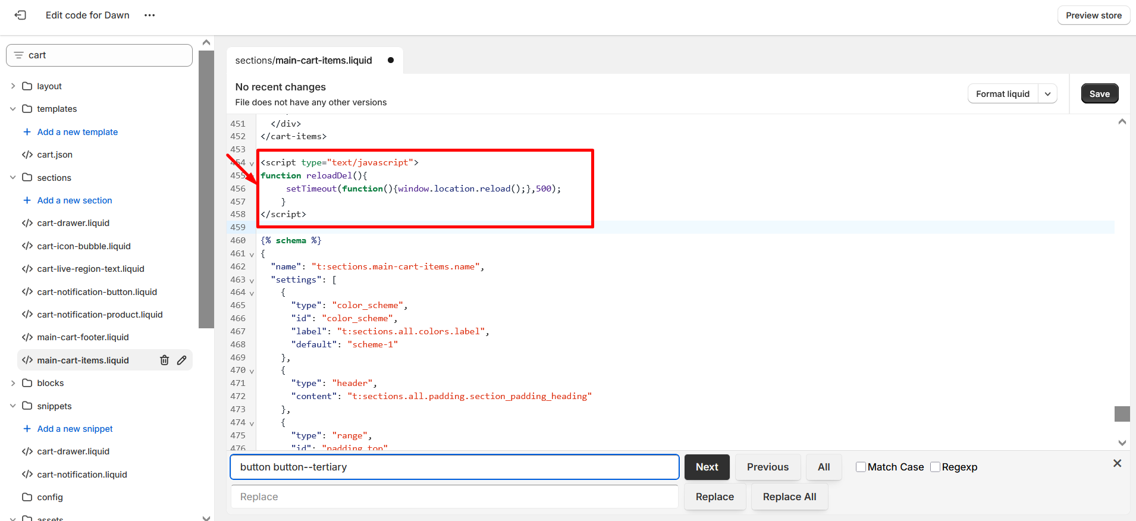Click editor scroll-up arrow
1136x521 pixels.
click(x=1122, y=121)
